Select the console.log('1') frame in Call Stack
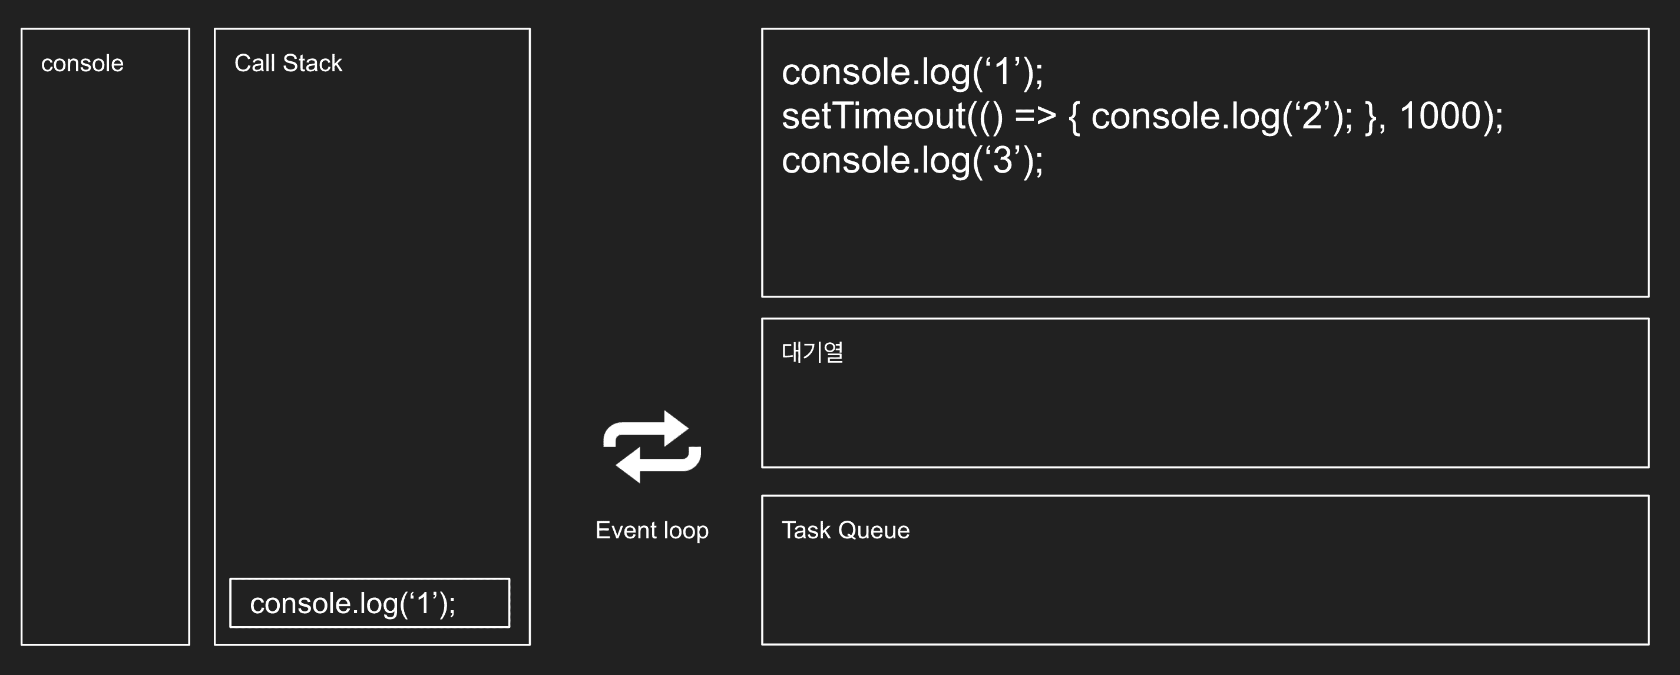Viewport: 1680px width, 675px height. coord(369,603)
